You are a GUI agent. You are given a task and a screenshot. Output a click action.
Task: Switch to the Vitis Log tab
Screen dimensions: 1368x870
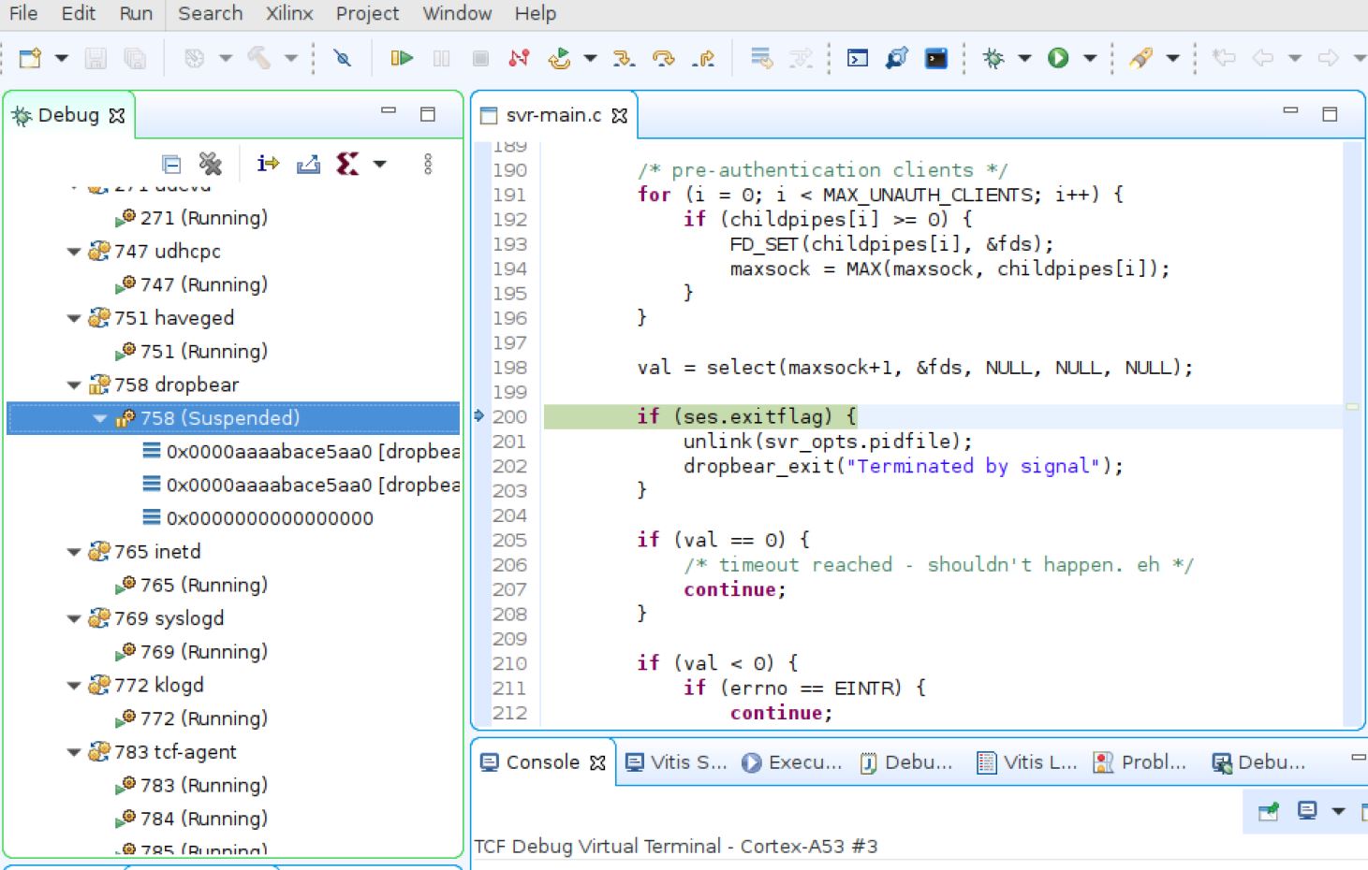(x=1027, y=762)
